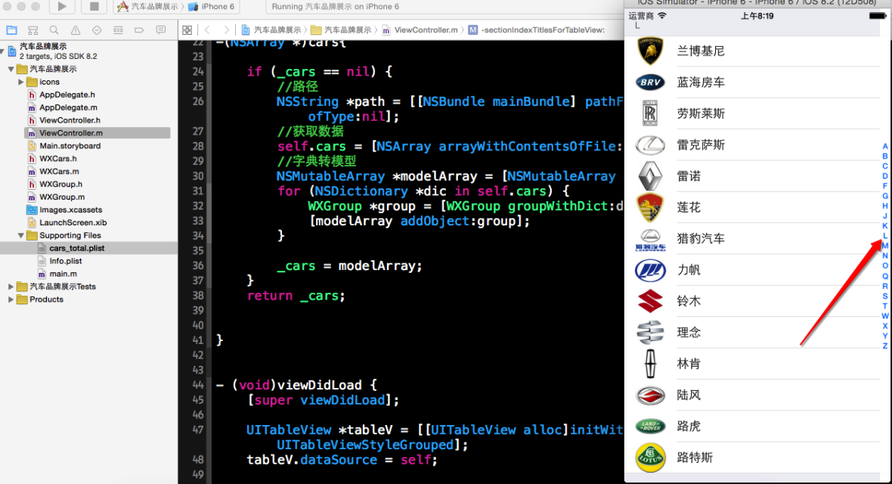This screenshot has height=484, width=892.
Task: Tap the yellow Lotus logo
Action: [x=650, y=458]
